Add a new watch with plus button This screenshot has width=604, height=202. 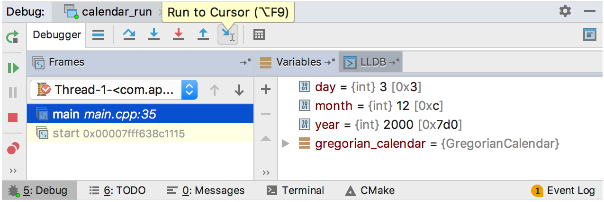tap(266, 89)
